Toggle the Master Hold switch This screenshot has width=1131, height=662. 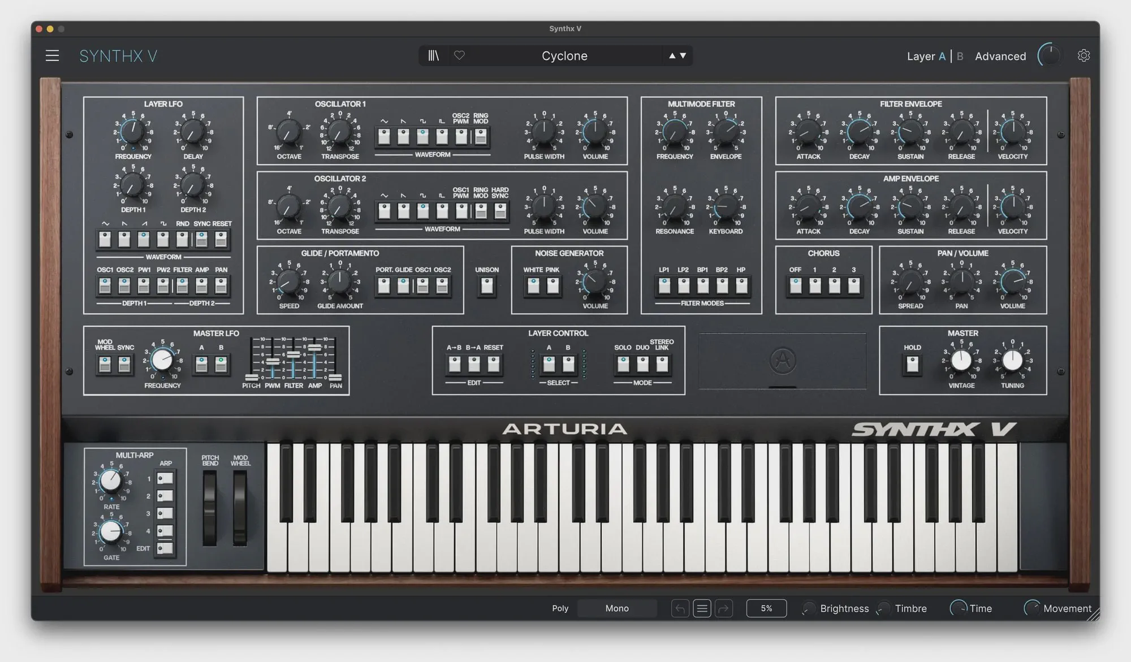pyautogui.click(x=912, y=365)
